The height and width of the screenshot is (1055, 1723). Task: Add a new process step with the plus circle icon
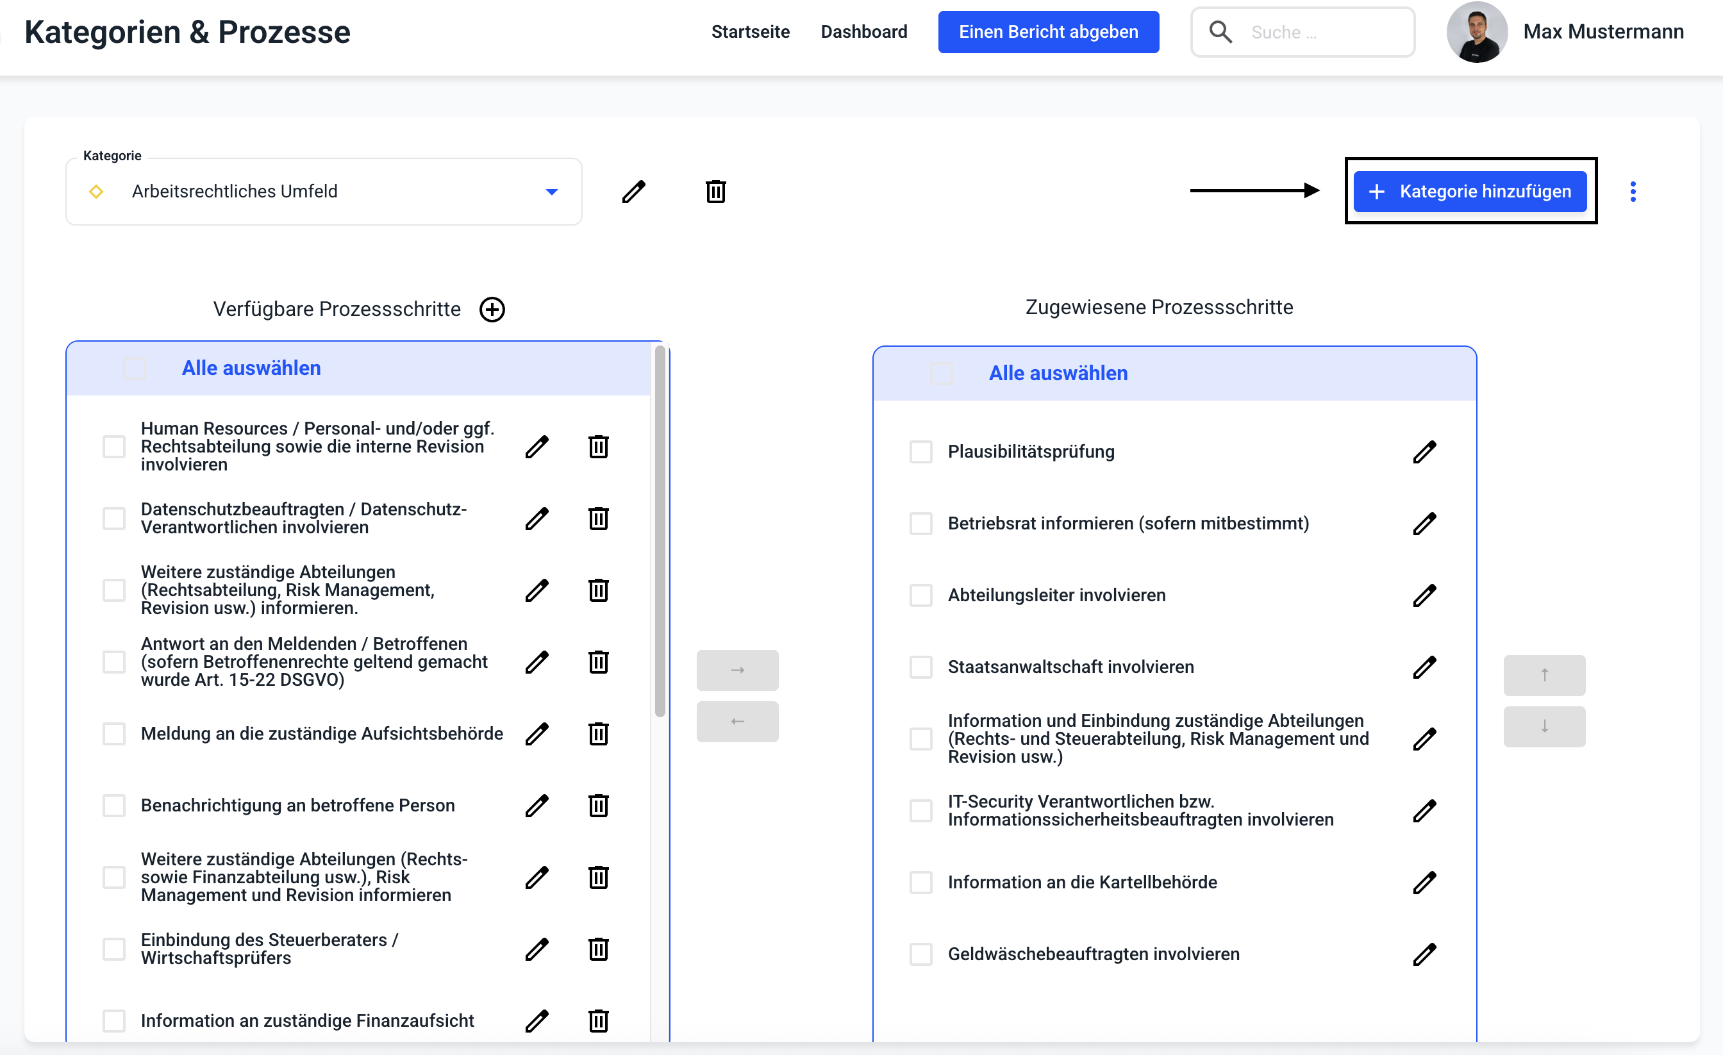click(492, 309)
